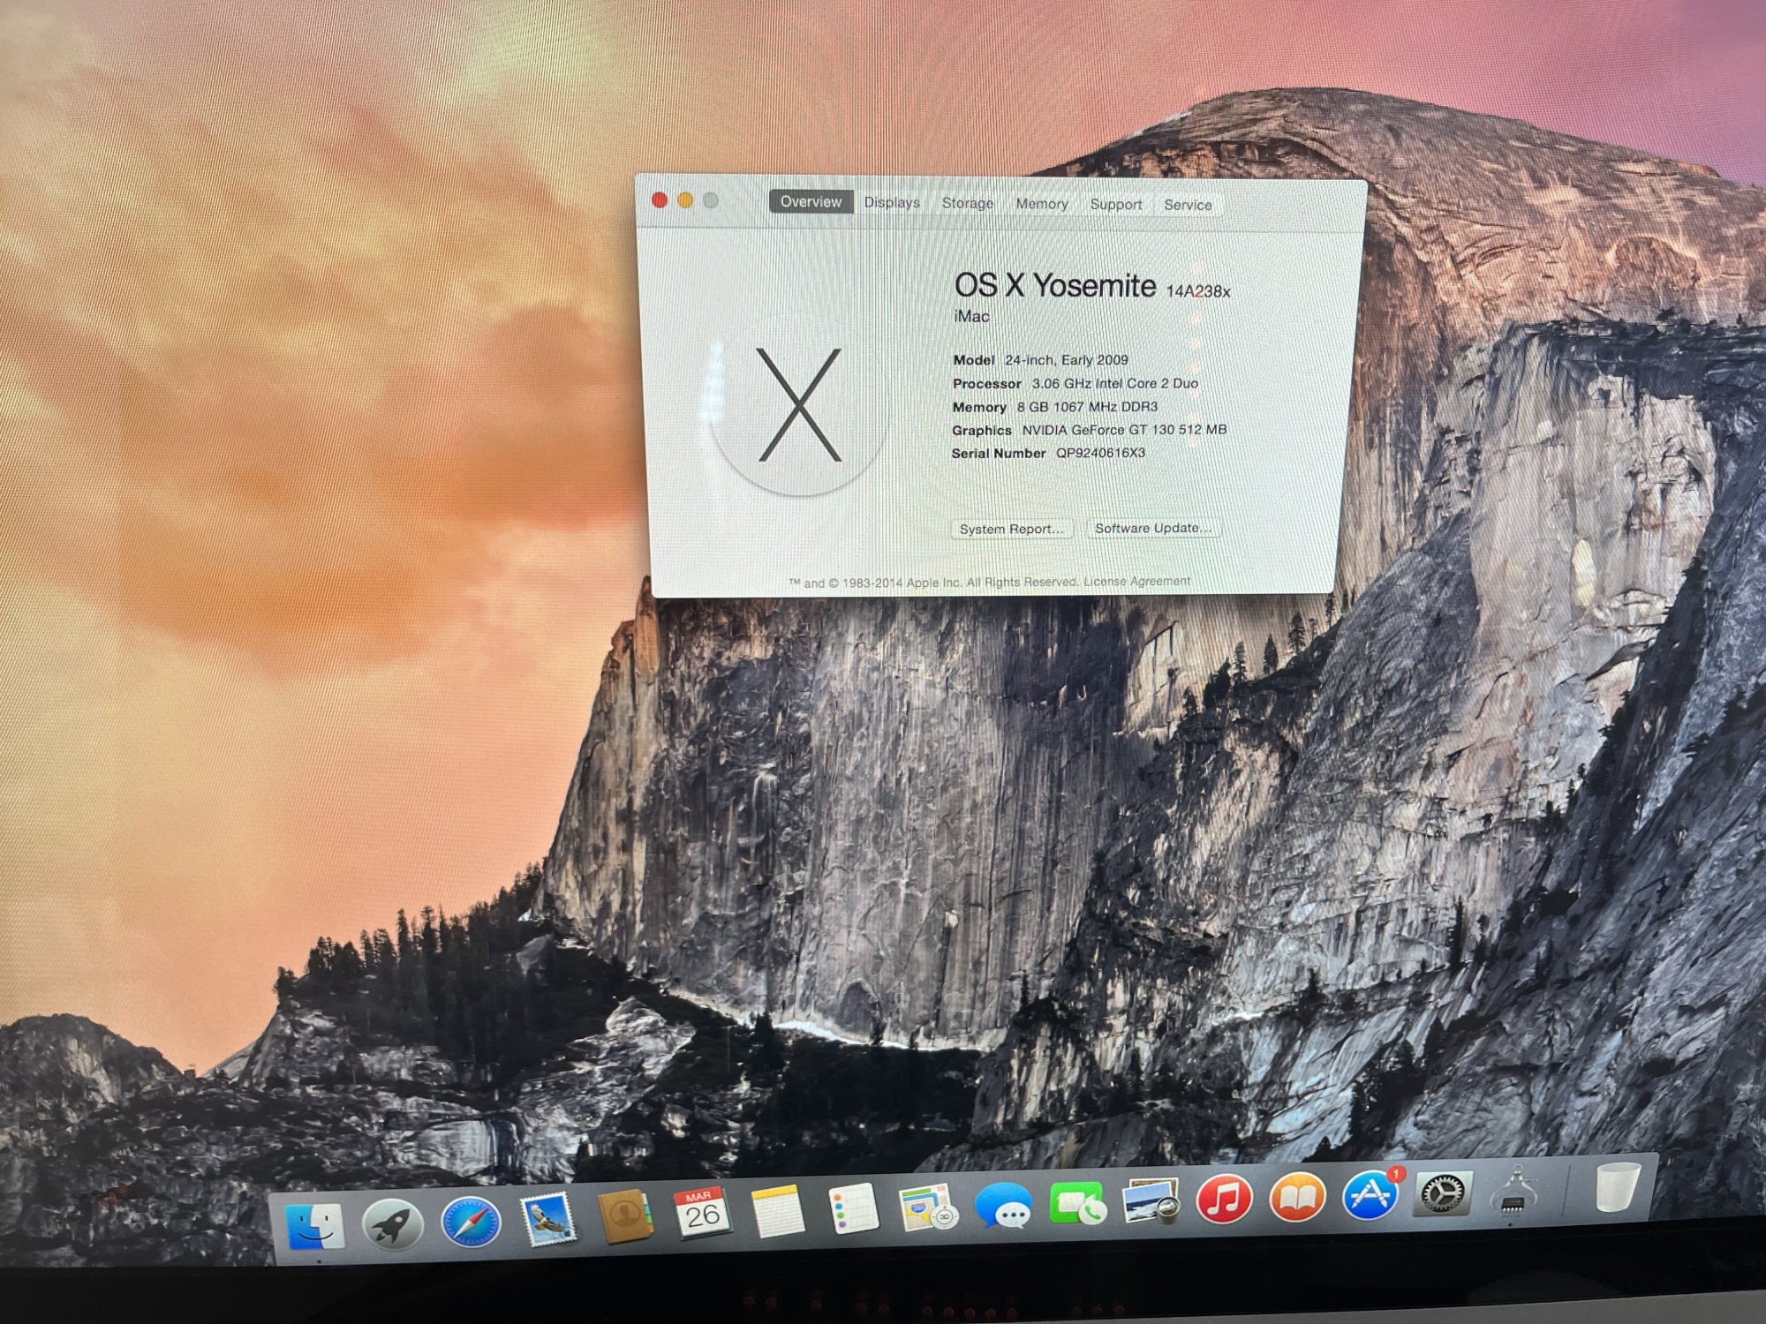Launch Launchpad rocket icon in Dock
Viewport: 1766px width, 1324px height.
click(393, 1225)
